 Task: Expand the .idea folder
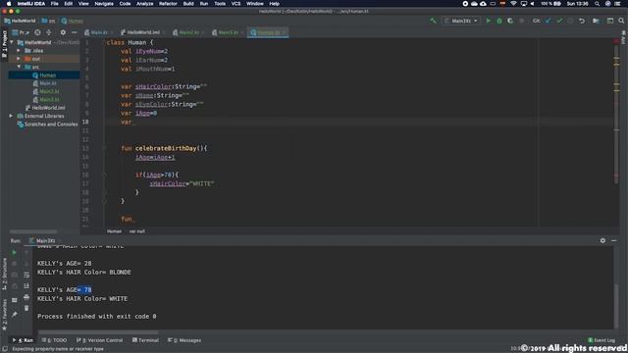tap(19, 50)
